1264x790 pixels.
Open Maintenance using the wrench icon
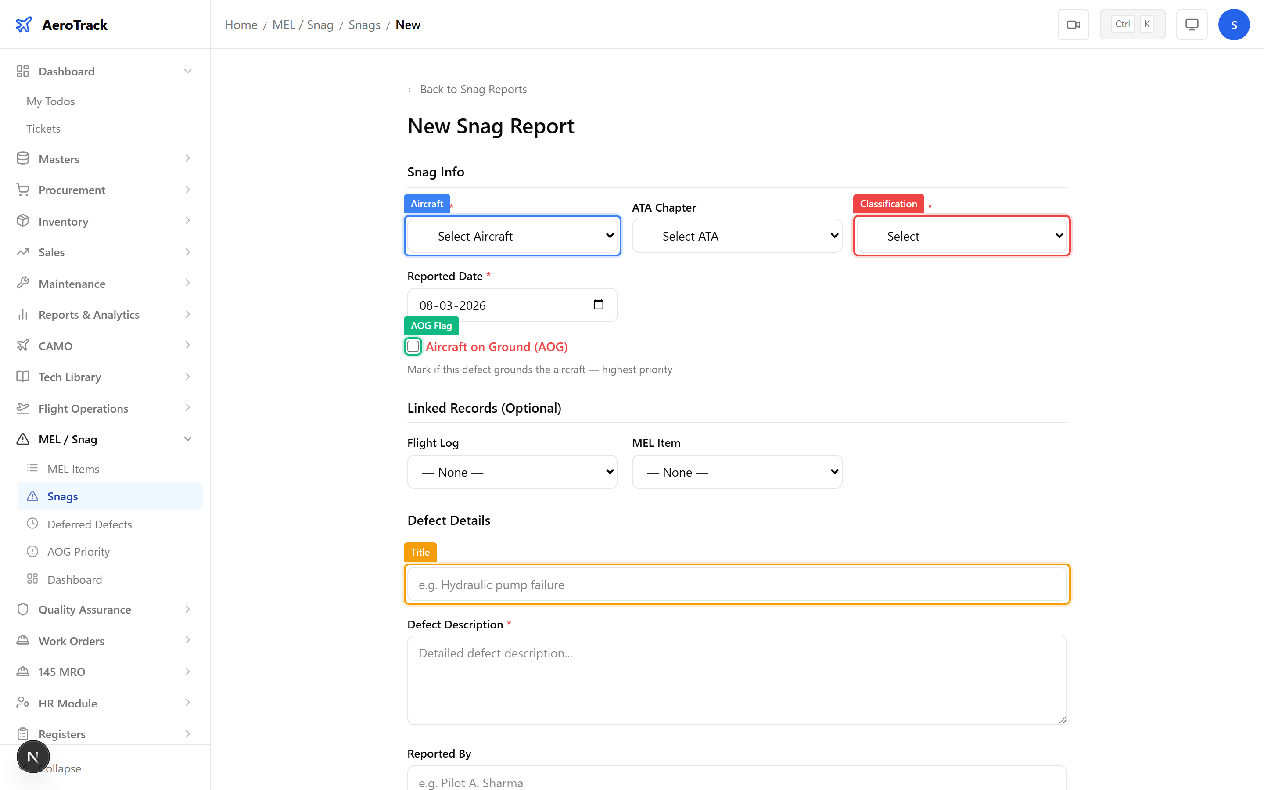click(x=23, y=283)
